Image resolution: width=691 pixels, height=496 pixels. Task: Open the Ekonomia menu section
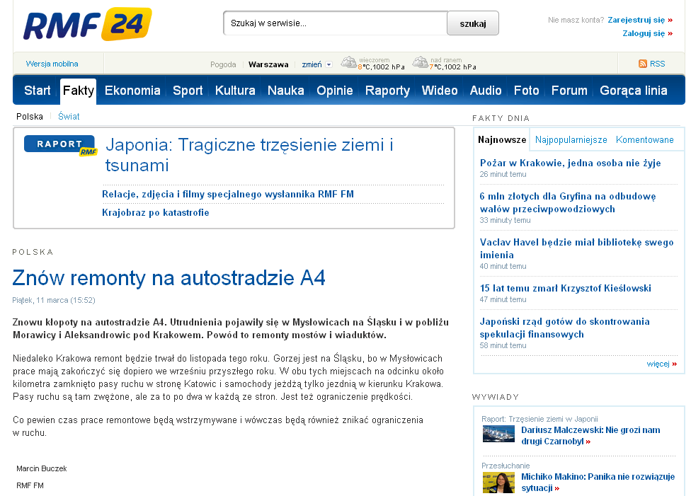(132, 91)
